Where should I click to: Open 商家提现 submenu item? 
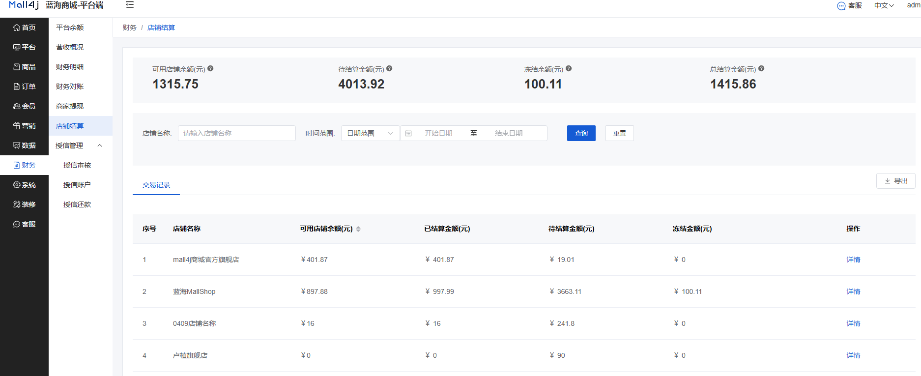[x=81, y=106]
